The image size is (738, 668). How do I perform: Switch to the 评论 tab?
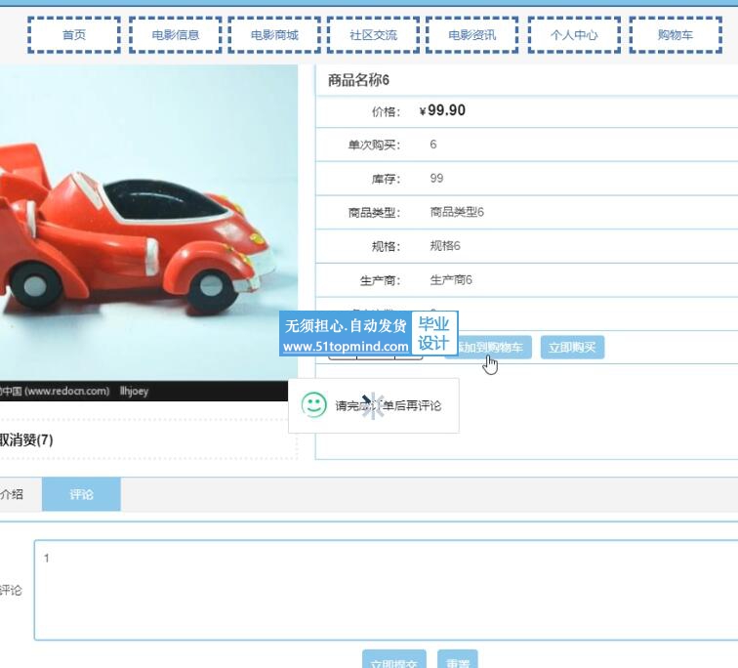[x=81, y=494]
